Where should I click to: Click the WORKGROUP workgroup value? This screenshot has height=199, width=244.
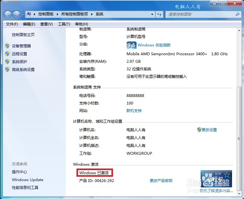pos(139,153)
